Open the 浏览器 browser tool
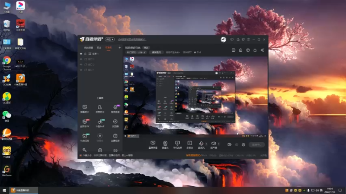Screen dimensions: 346x194 (x=115, y=123)
